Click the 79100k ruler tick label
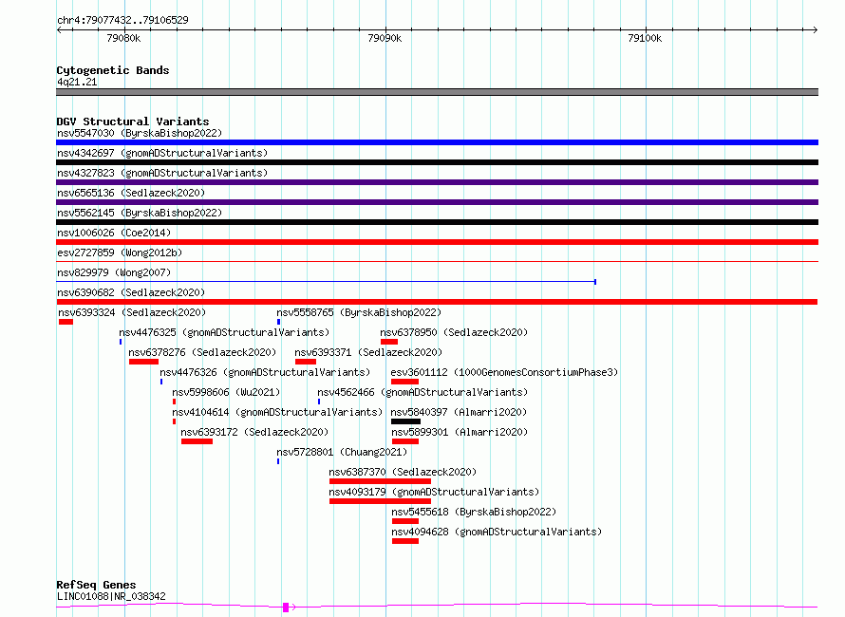The height and width of the screenshot is (617, 845). [645, 38]
